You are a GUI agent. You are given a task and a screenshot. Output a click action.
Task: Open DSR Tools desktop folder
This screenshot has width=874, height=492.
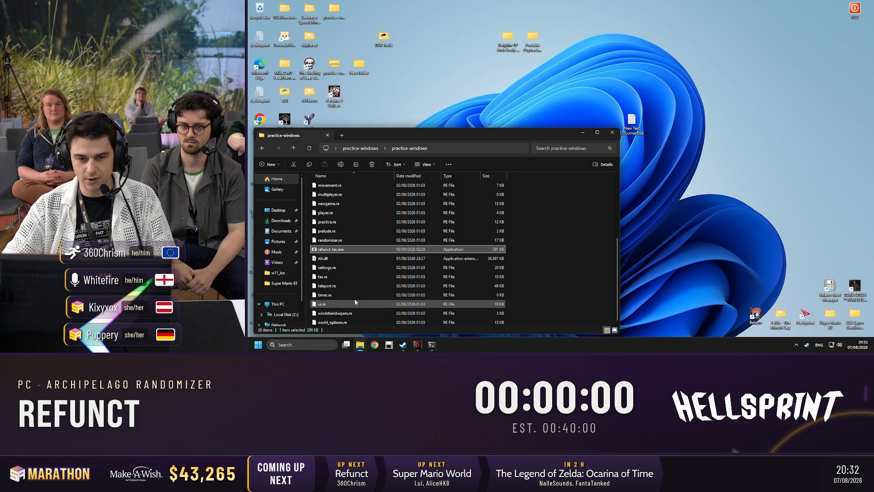384,39
